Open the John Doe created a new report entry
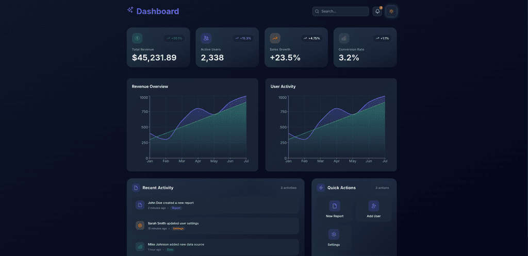 point(215,205)
